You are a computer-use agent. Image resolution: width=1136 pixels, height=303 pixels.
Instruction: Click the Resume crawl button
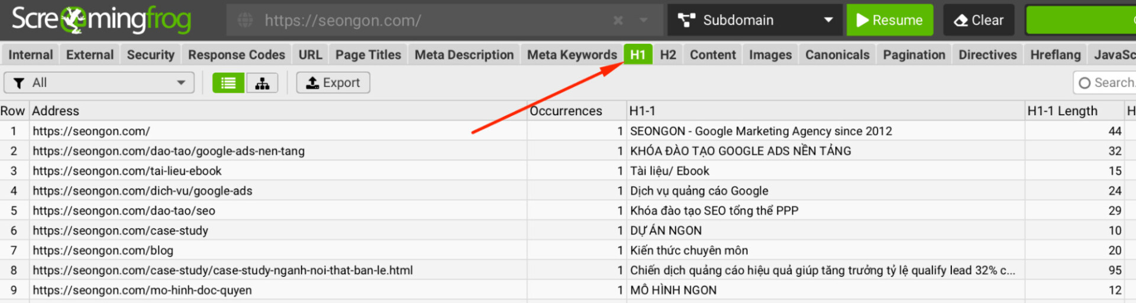pos(890,20)
